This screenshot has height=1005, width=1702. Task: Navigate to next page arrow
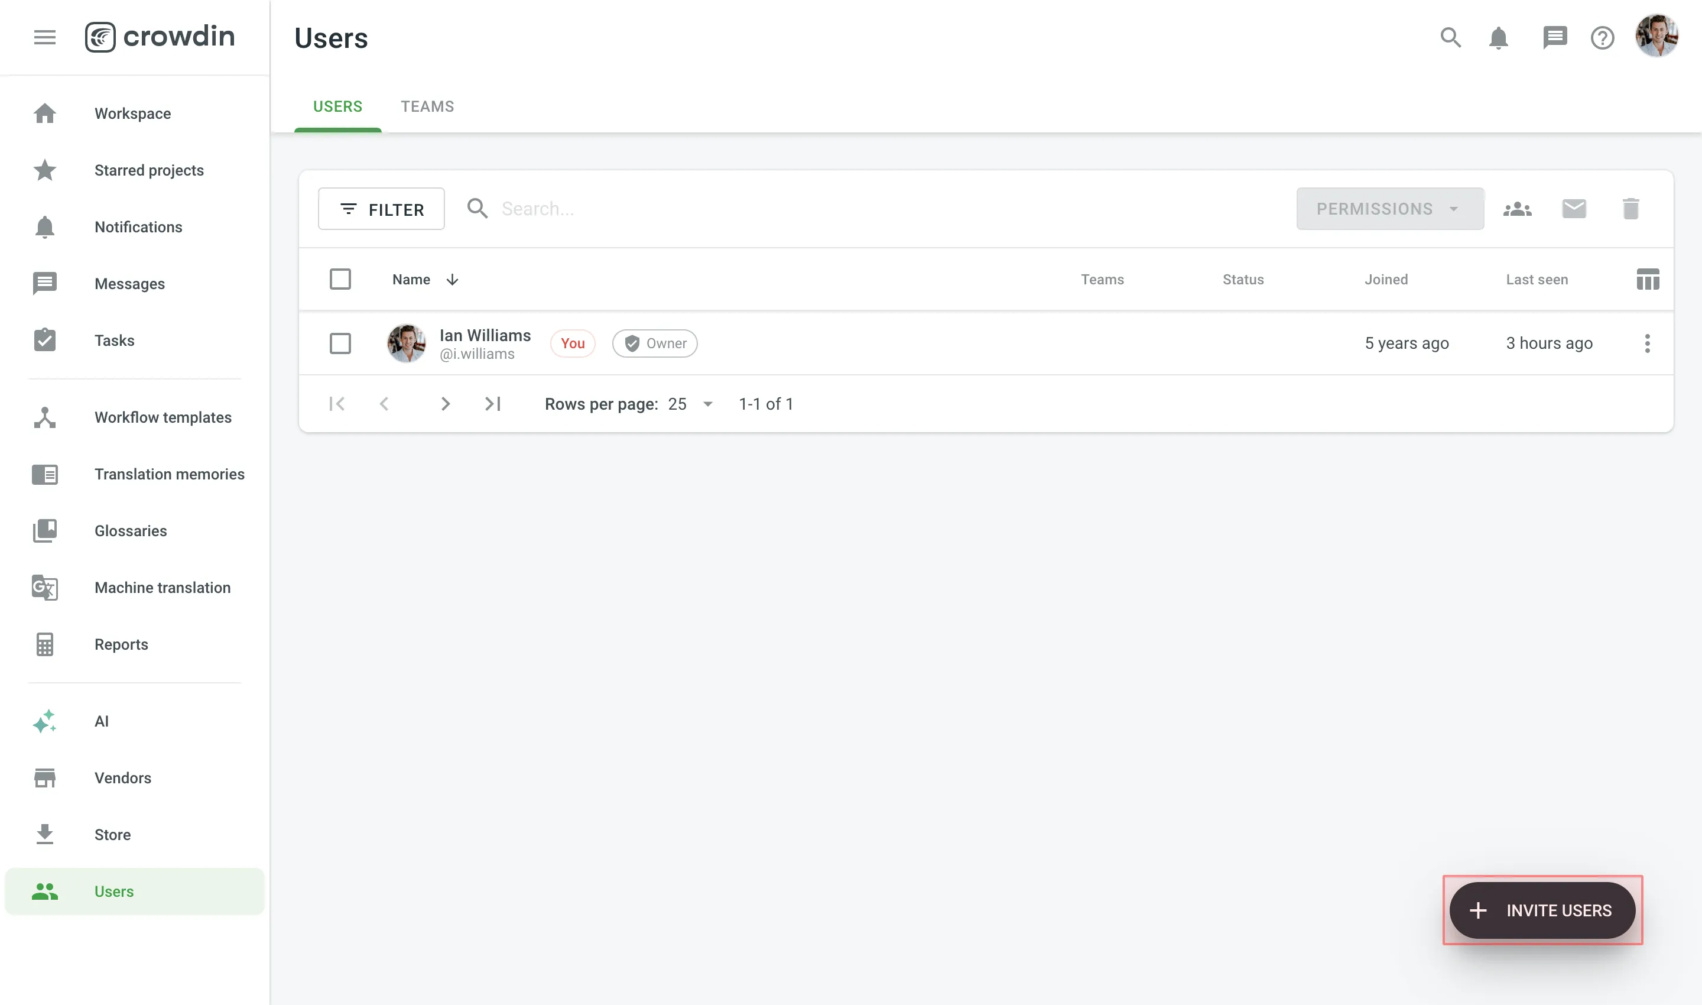pyautogui.click(x=445, y=403)
